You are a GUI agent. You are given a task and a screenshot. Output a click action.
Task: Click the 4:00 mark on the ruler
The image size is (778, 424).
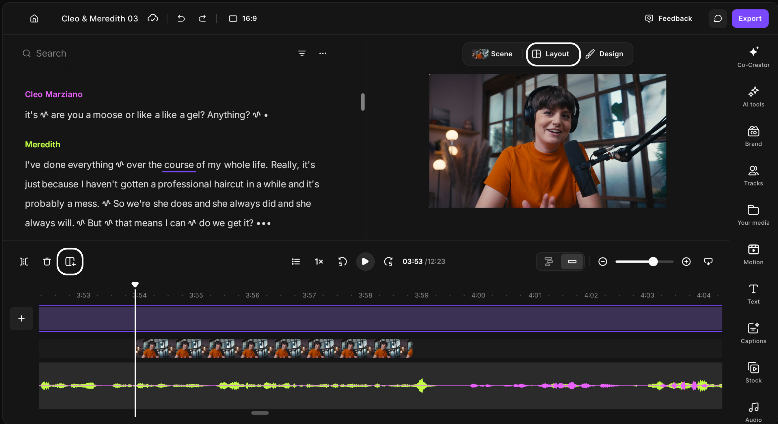click(478, 295)
